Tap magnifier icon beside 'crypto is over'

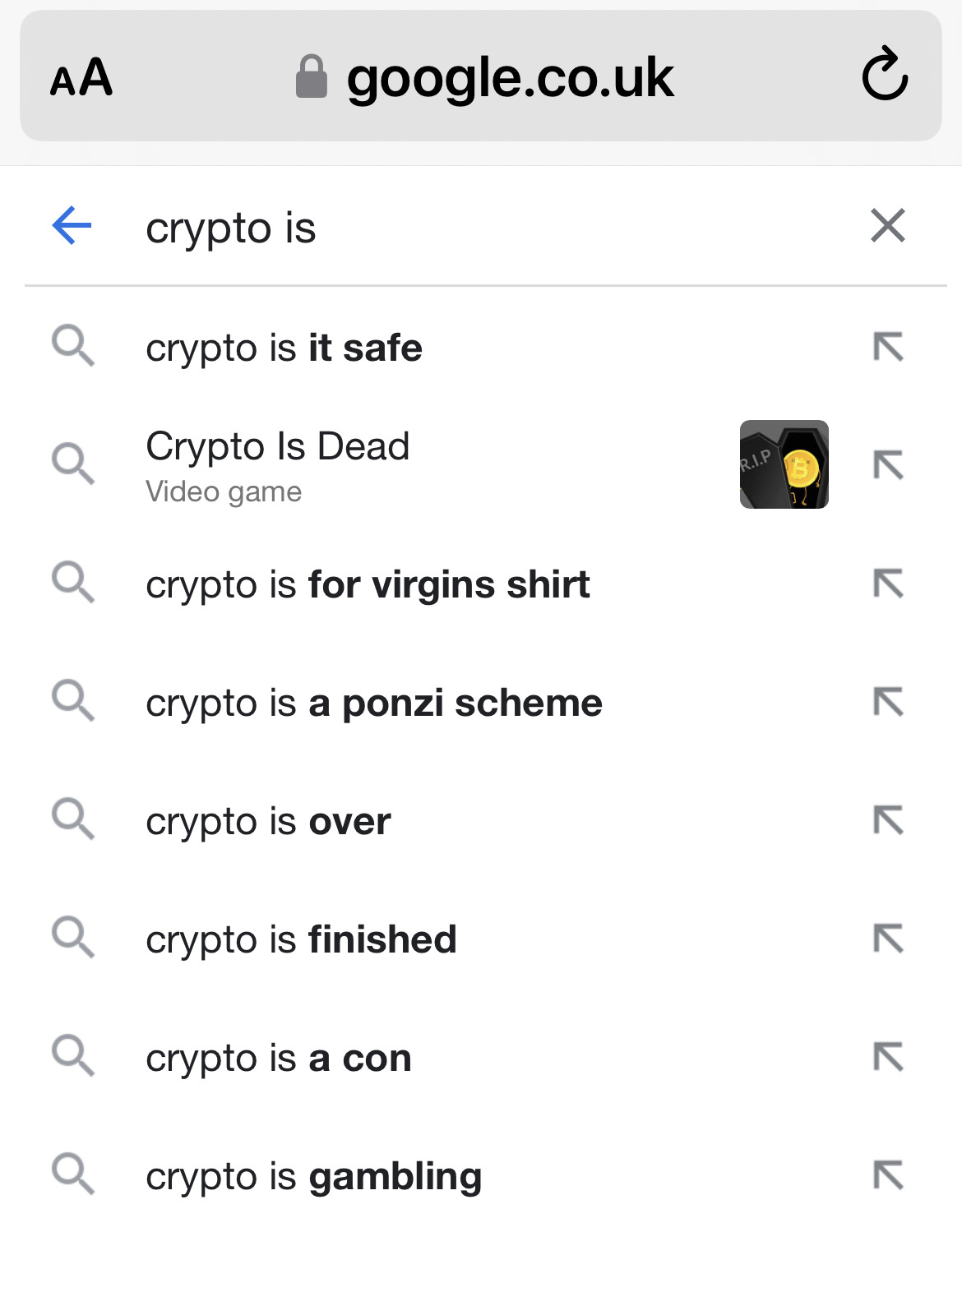(73, 819)
